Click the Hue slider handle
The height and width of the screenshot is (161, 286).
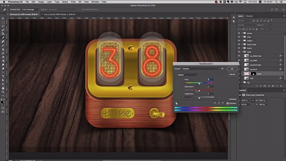[x=199, y=84]
